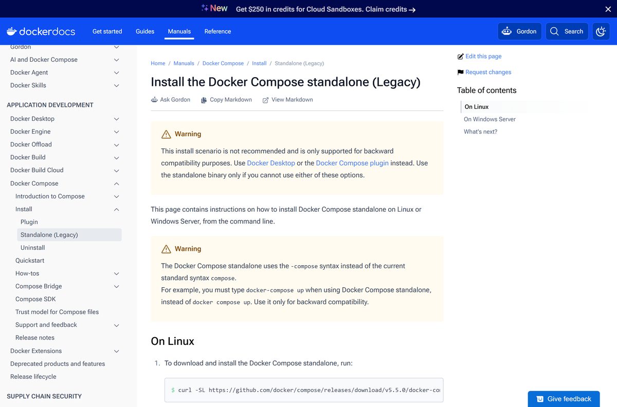The width and height of the screenshot is (617, 407).
Task: Expand Docker Extensions chevron
Action: click(x=117, y=351)
